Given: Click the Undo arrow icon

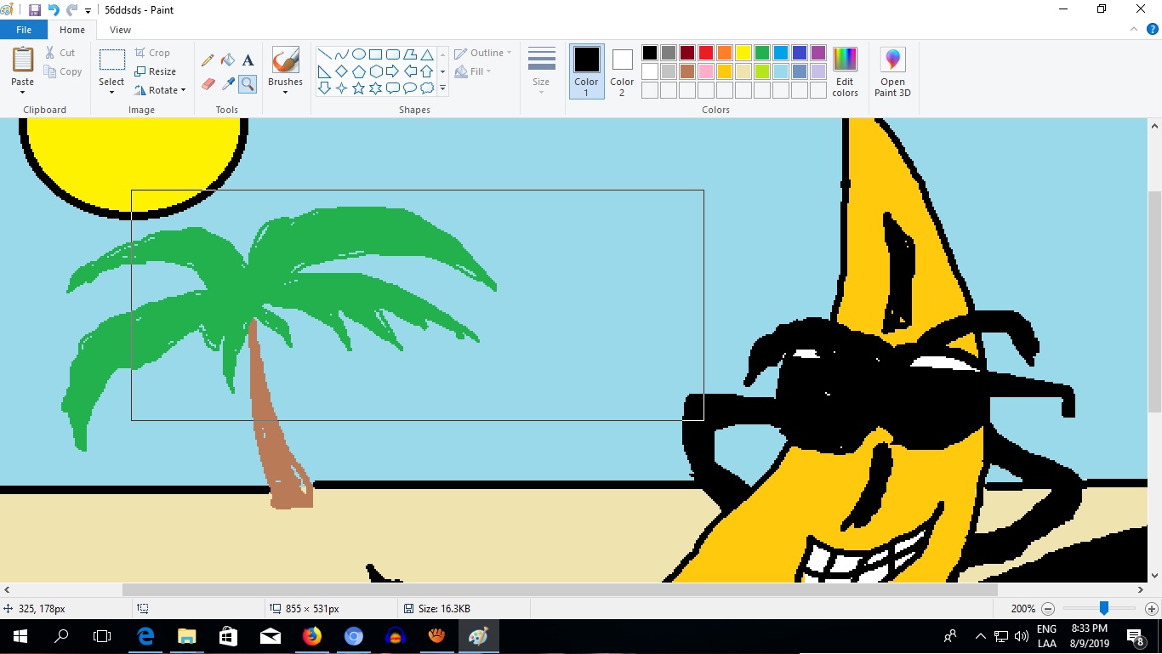Looking at the screenshot, I should click(54, 10).
